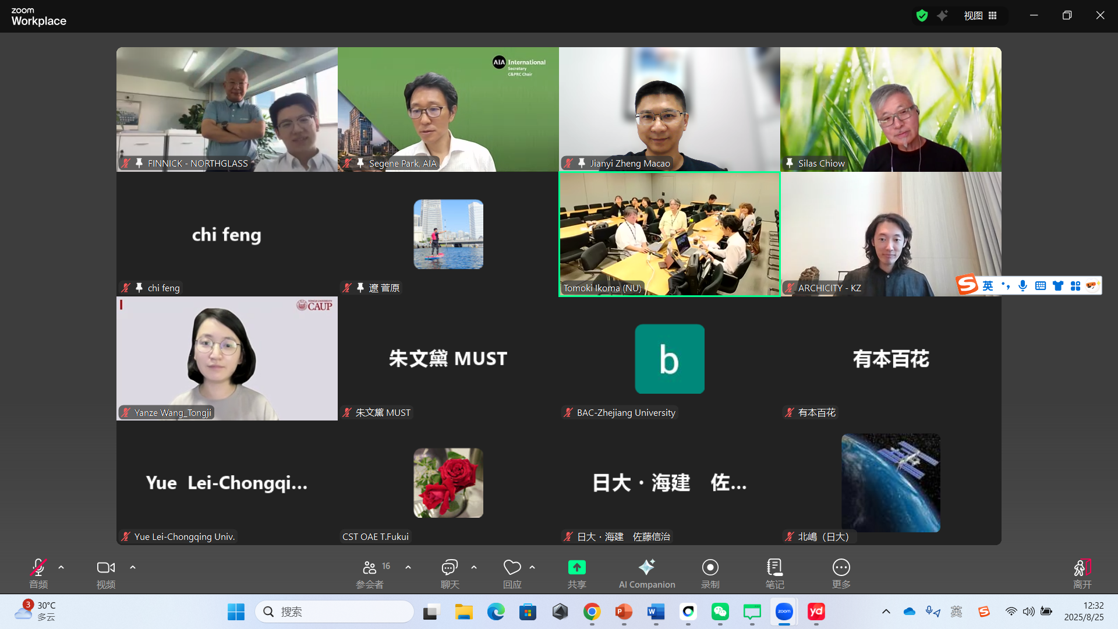
Task: Expand the audio options chevron
Action: pos(61,567)
